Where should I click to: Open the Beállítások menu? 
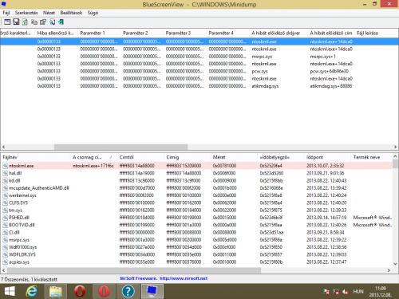pyautogui.click(x=71, y=13)
